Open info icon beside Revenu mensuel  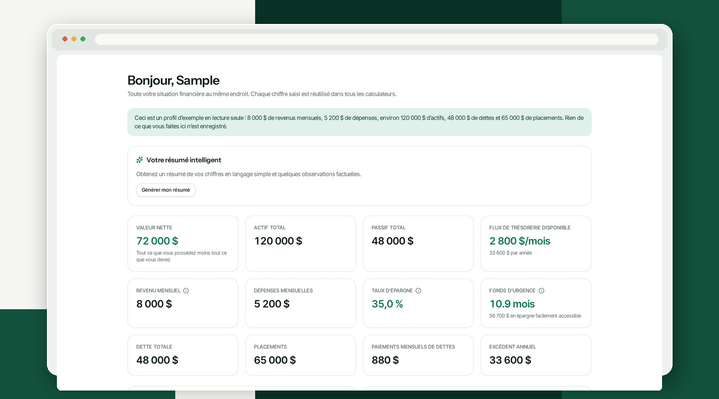[186, 291]
